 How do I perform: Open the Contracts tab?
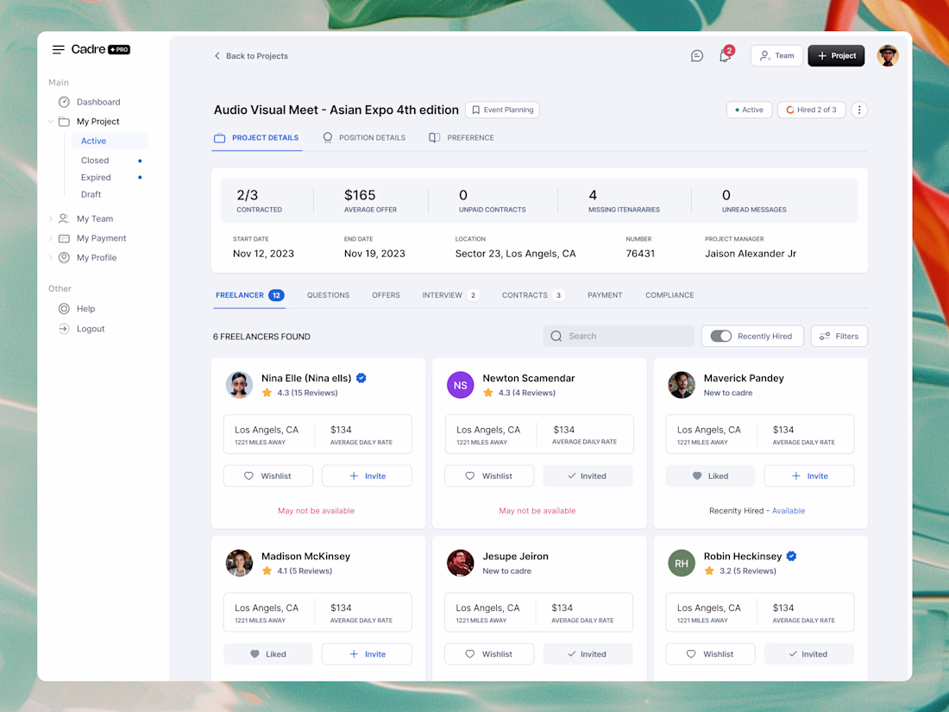click(533, 295)
